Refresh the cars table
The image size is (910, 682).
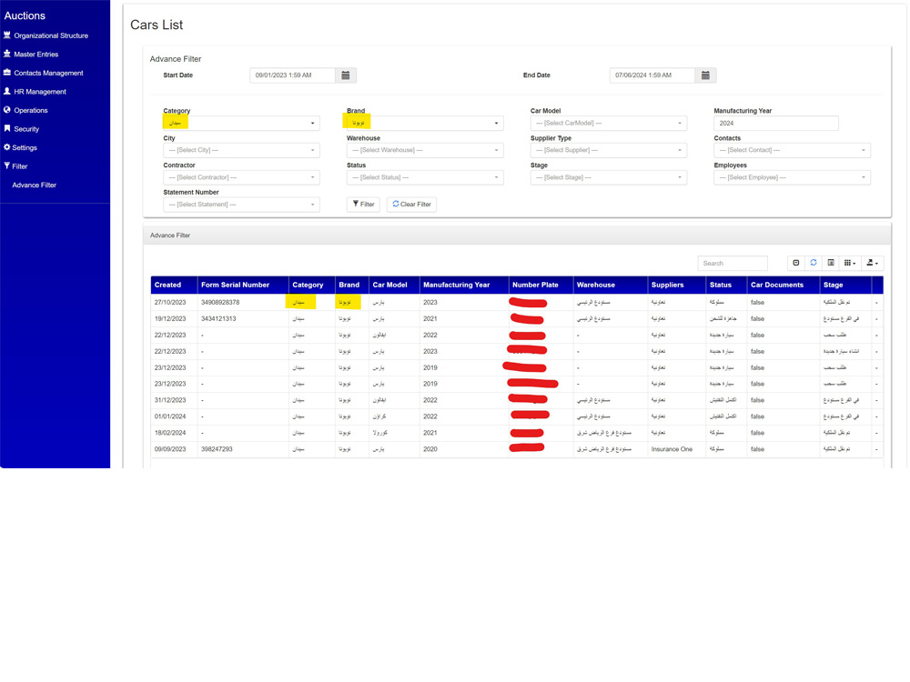pyautogui.click(x=814, y=264)
